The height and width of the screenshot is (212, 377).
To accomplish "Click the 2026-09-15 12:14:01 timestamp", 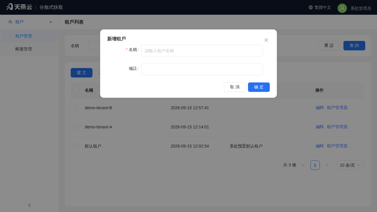I will 190,127.
